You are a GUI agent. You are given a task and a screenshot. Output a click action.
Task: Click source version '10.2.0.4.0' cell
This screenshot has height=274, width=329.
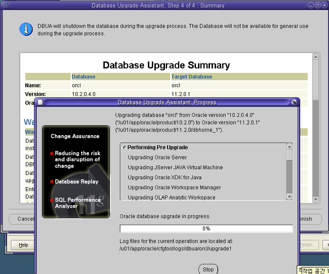coord(84,94)
